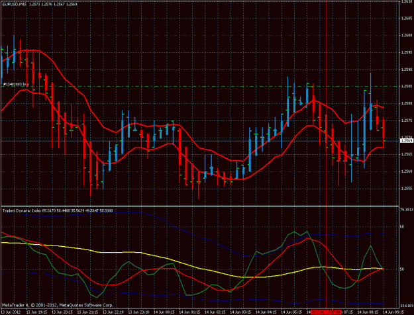This screenshot has height=315, width=414.
Task: Click the 14 Jun 00:15 time label
Action: coord(164,312)
